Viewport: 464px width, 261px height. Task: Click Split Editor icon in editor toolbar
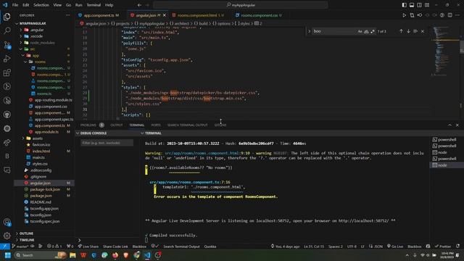[449, 15]
